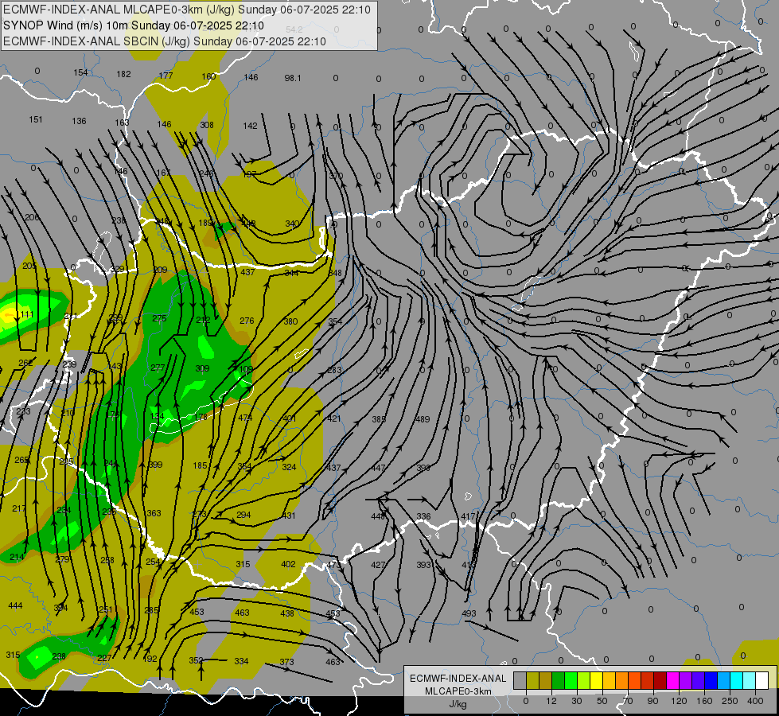The height and width of the screenshot is (716, 779).
Task: Click the map value 309 in green area
Action: pos(202,368)
